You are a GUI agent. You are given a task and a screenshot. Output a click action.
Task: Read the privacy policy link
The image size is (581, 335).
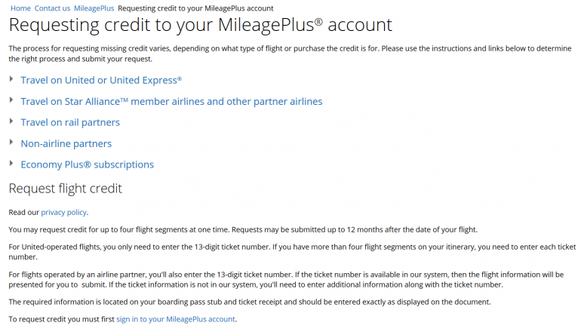(64, 213)
